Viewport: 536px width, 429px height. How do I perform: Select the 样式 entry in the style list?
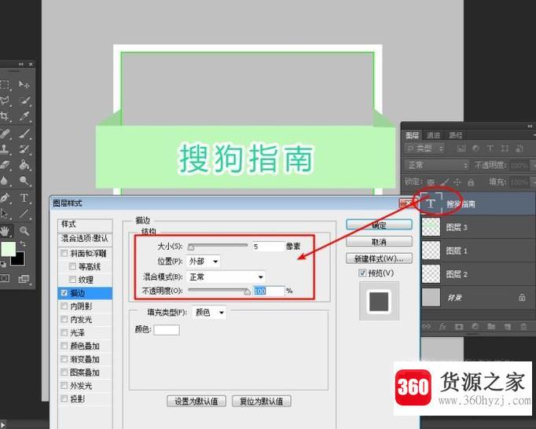click(x=85, y=224)
